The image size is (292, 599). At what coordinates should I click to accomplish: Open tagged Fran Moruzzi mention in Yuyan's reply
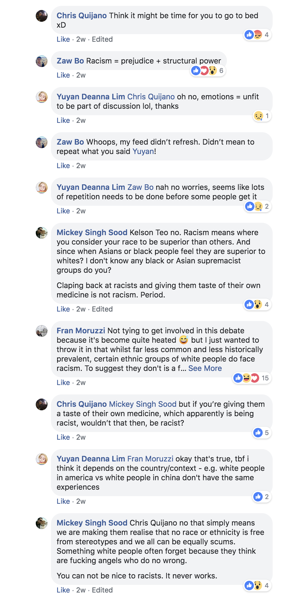tap(150, 459)
